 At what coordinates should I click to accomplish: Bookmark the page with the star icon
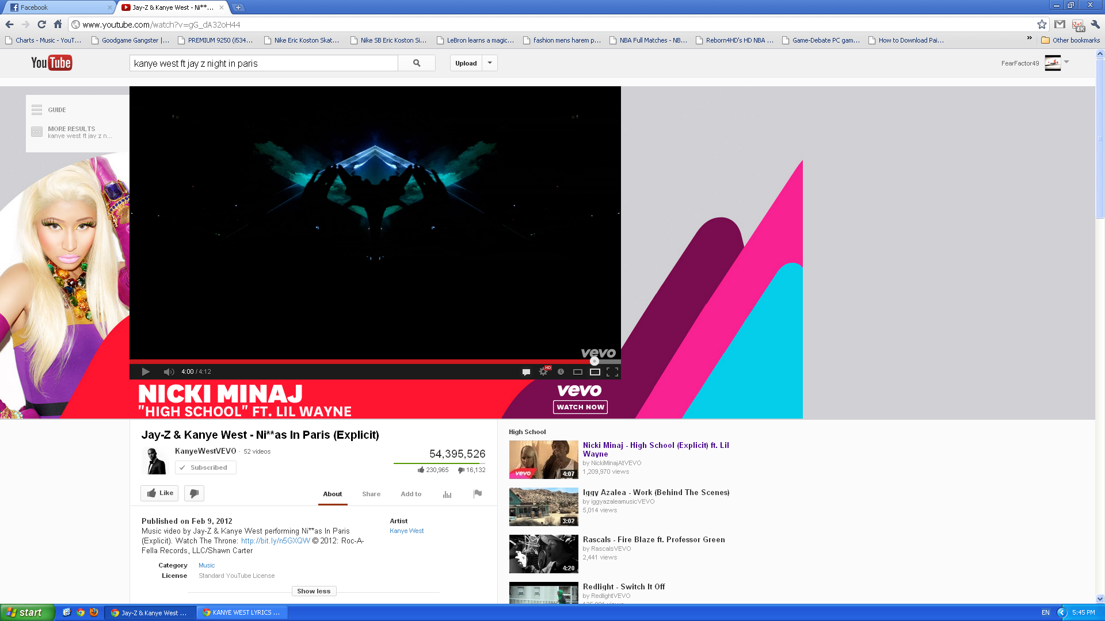1042,24
